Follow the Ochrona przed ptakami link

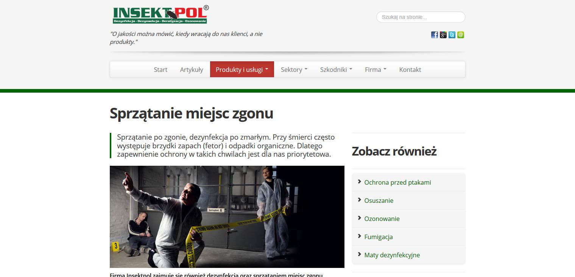point(397,182)
